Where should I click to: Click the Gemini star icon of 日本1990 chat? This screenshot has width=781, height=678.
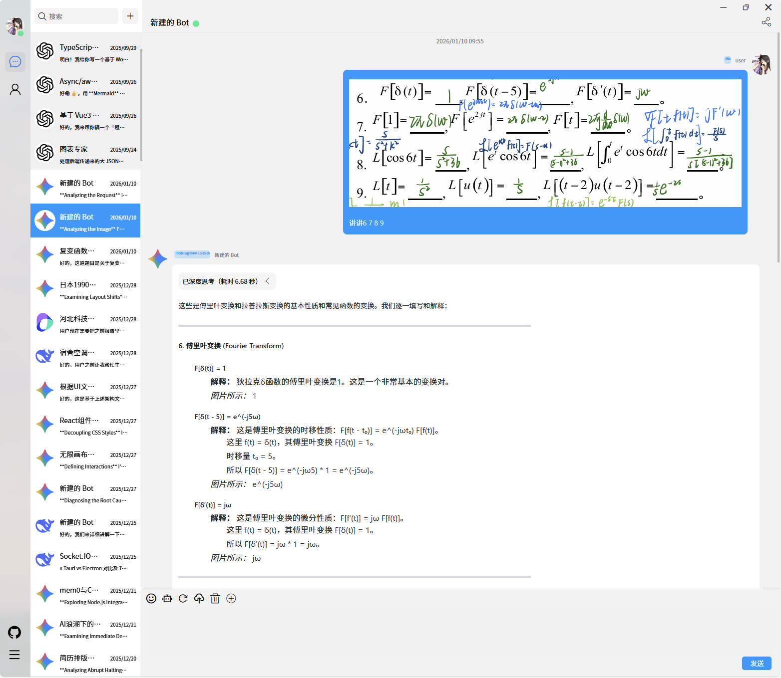point(45,288)
